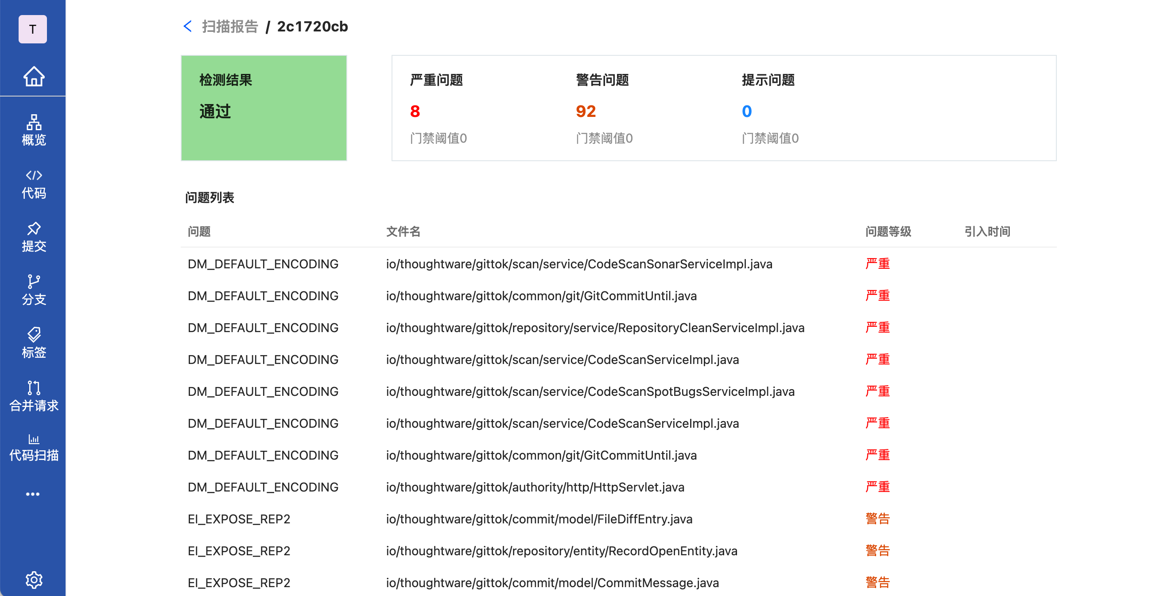Image resolution: width=1164 pixels, height=596 pixels.
Task: Open settings gear in sidebar
Action: point(34,579)
